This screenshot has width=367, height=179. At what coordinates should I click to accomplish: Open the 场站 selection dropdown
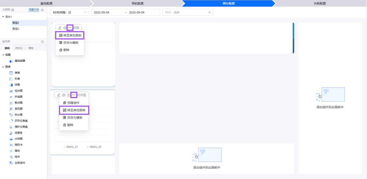coord(188,13)
